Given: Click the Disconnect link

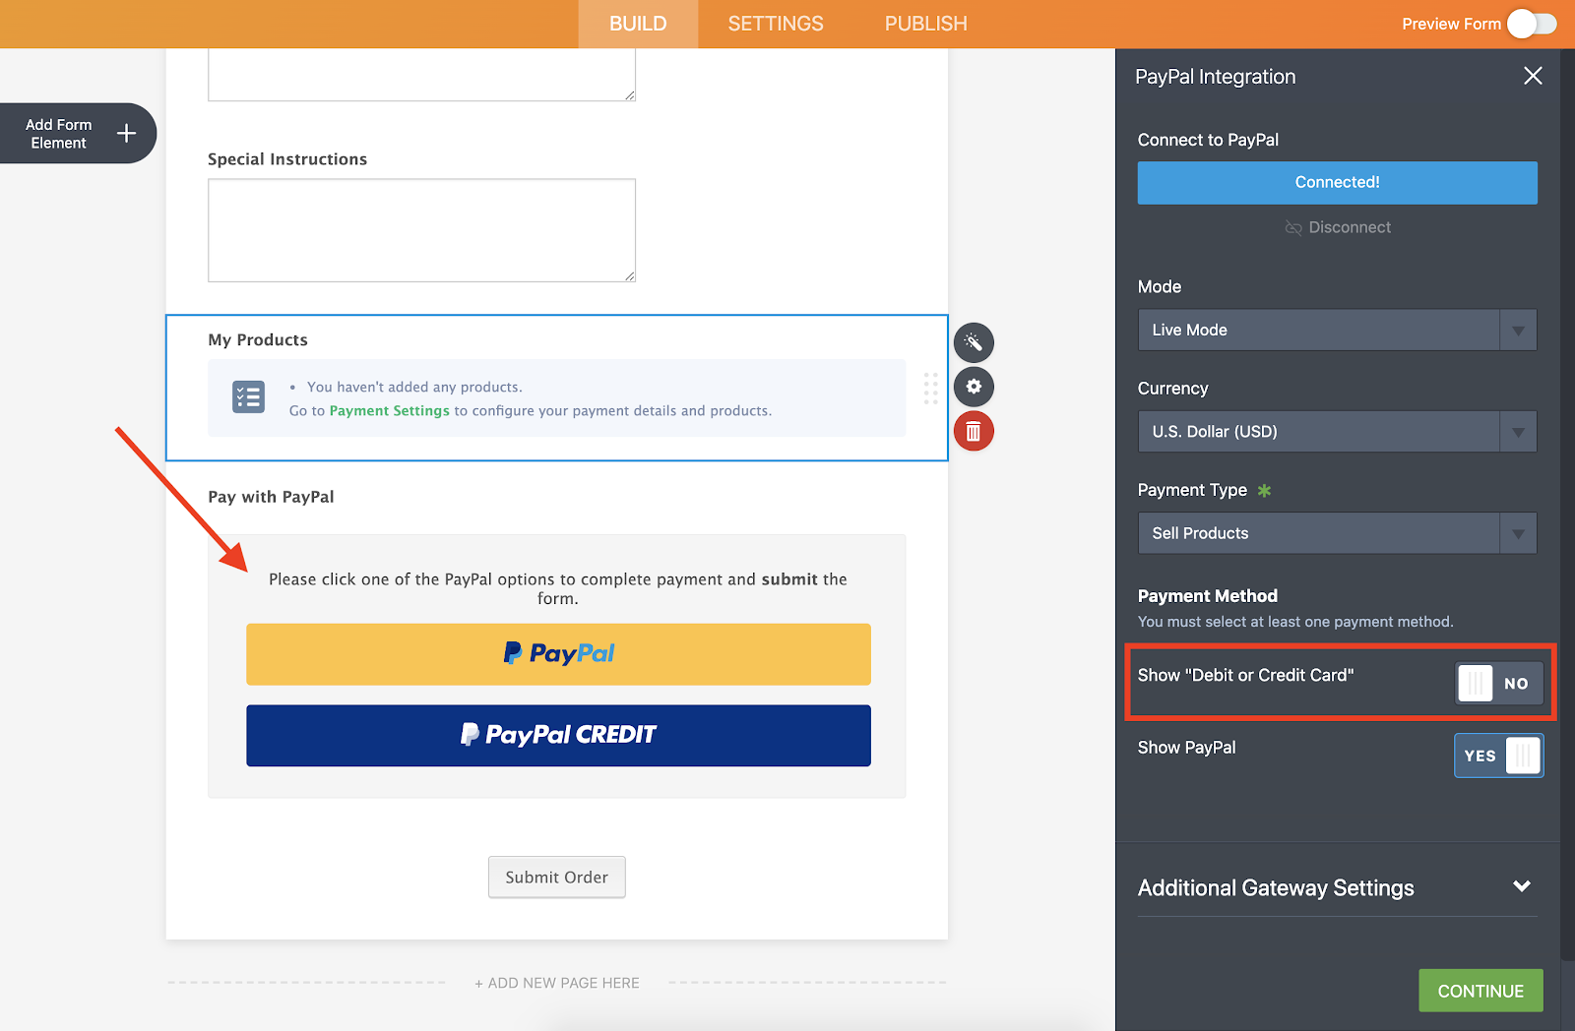Looking at the screenshot, I should [1338, 227].
